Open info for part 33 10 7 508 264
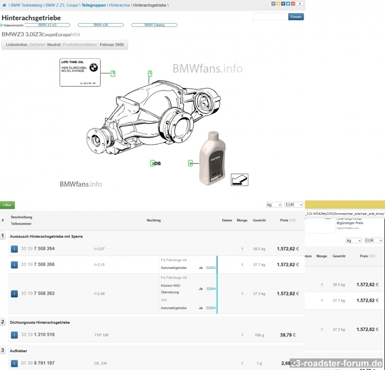This screenshot has height=370, width=385. tap(15, 249)
